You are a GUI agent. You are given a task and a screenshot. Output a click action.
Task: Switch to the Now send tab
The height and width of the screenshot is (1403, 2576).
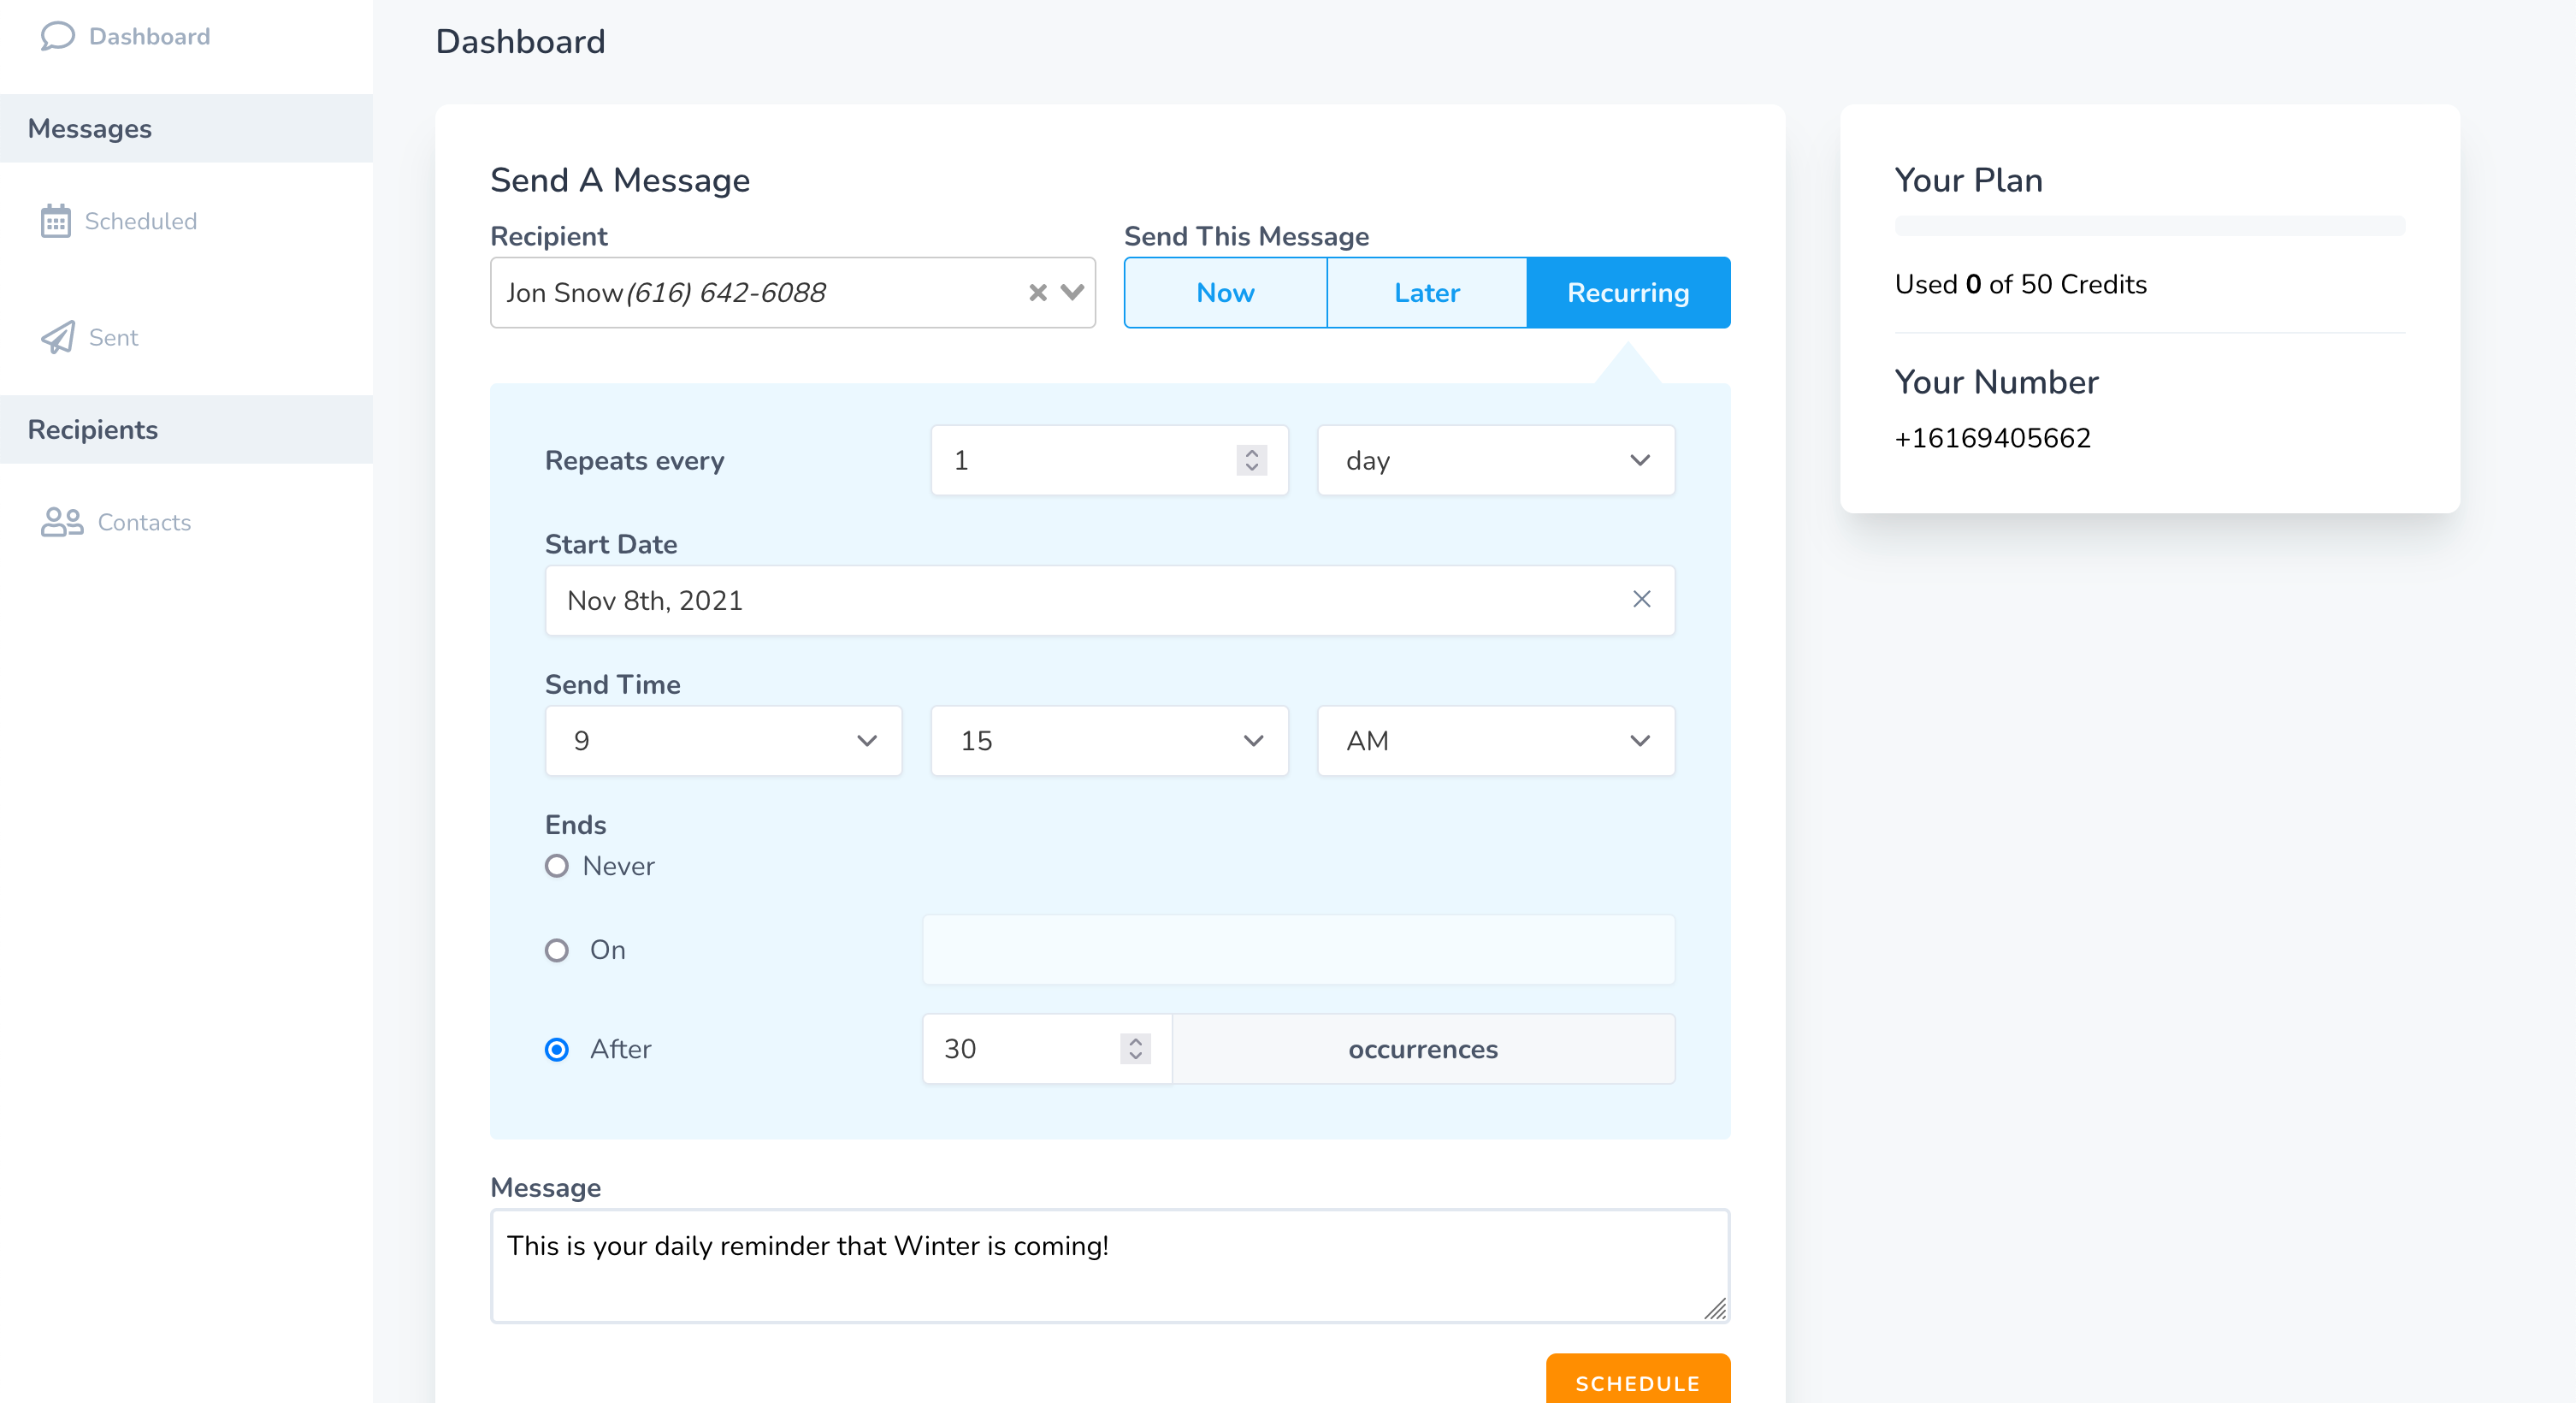1225,293
